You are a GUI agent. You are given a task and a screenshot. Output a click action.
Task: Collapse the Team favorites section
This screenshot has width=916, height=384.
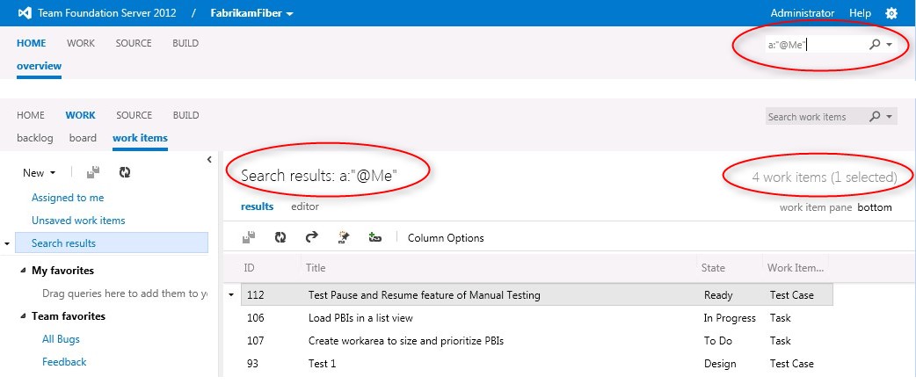pyautogui.click(x=23, y=316)
